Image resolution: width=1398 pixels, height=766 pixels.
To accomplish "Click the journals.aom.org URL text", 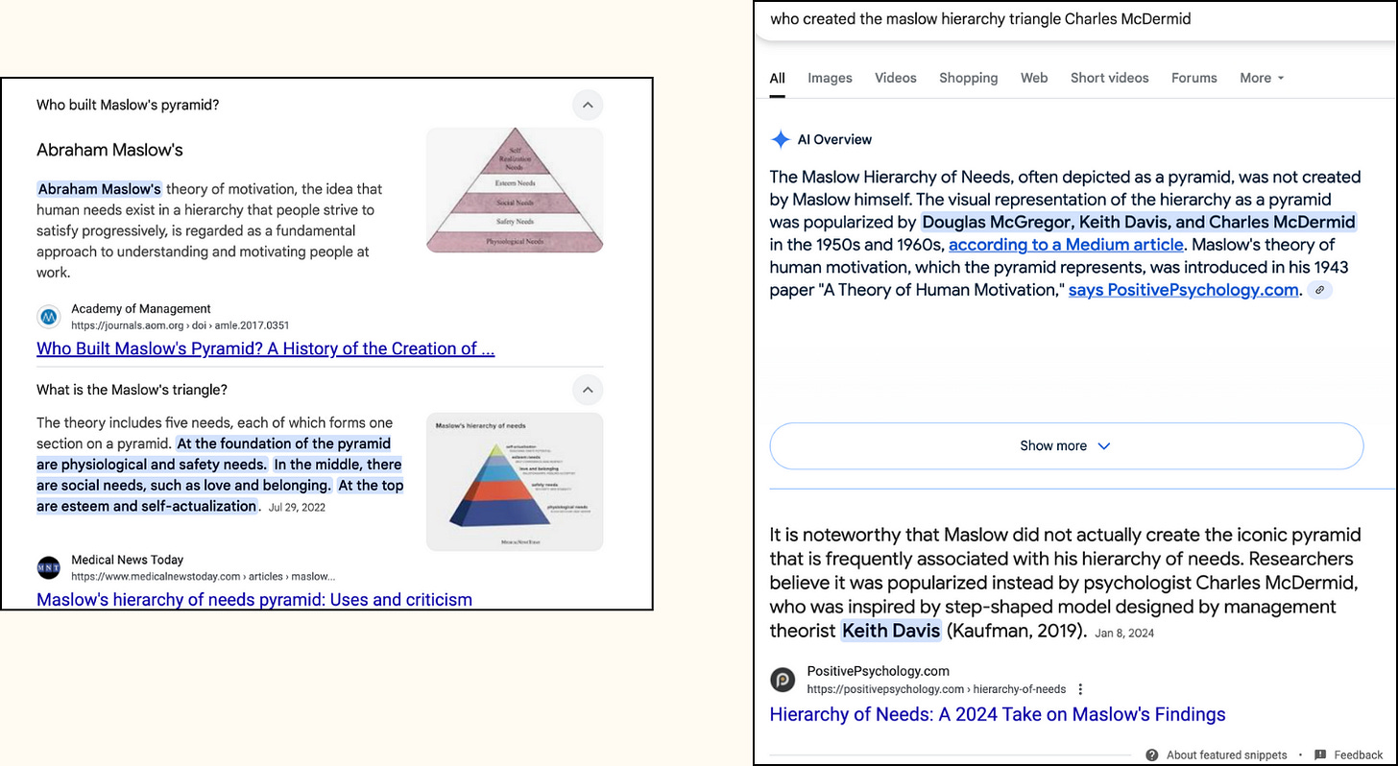I will tap(180, 325).
